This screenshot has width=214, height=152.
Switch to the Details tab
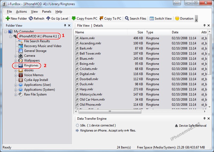pyautogui.click(x=98, y=26)
